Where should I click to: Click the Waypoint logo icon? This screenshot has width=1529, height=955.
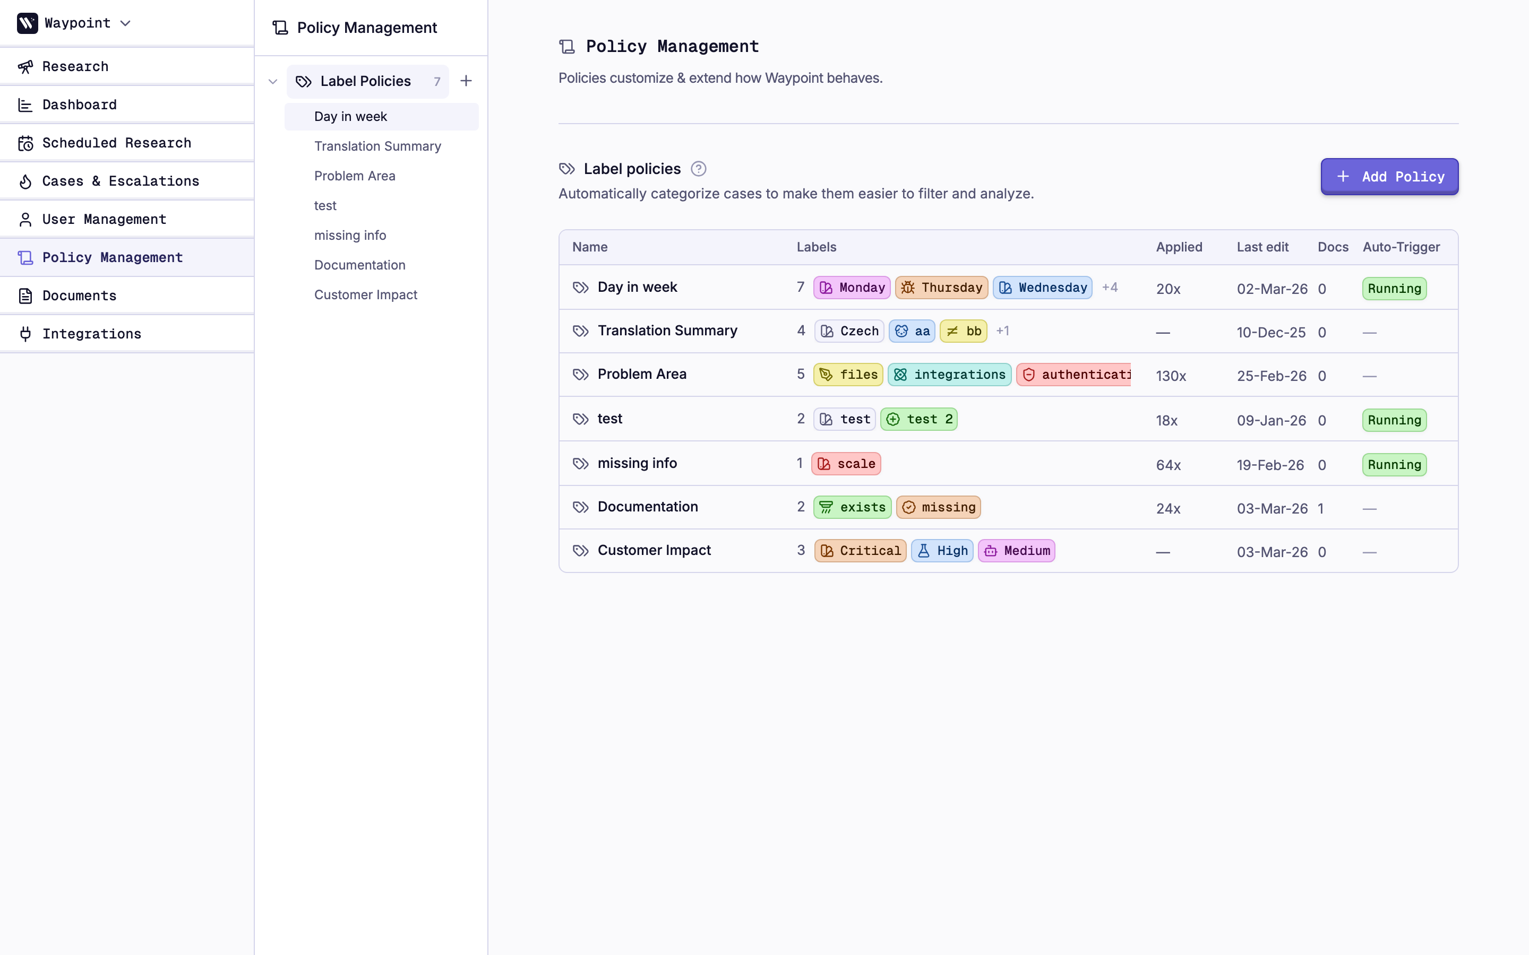point(27,23)
